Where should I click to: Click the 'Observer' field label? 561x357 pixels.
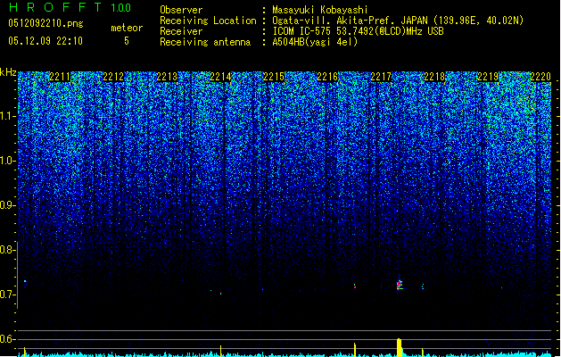point(181,10)
